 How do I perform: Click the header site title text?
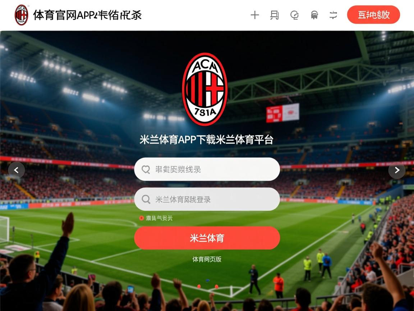pyautogui.click(x=87, y=15)
